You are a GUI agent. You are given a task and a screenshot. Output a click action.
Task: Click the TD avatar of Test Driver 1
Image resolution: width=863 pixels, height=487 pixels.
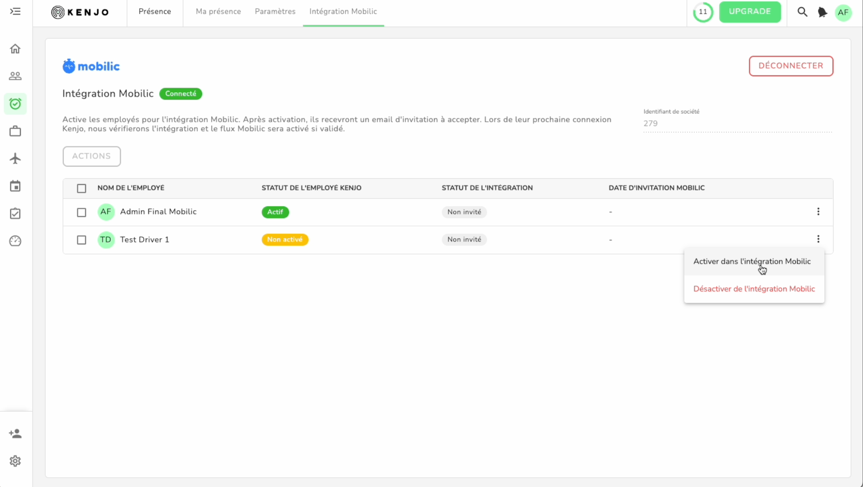[106, 240]
